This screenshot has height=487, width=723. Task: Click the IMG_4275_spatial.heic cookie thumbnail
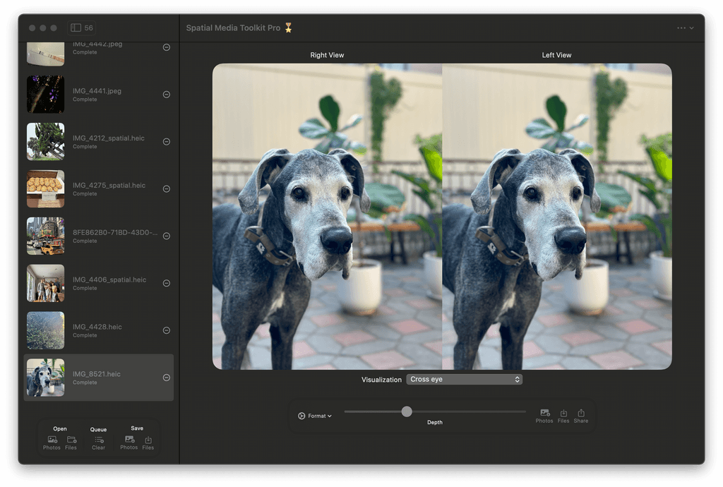pyautogui.click(x=45, y=188)
